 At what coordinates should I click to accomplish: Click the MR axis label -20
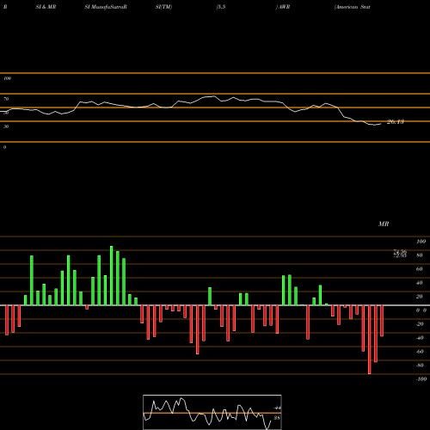click(x=420, y=324)
